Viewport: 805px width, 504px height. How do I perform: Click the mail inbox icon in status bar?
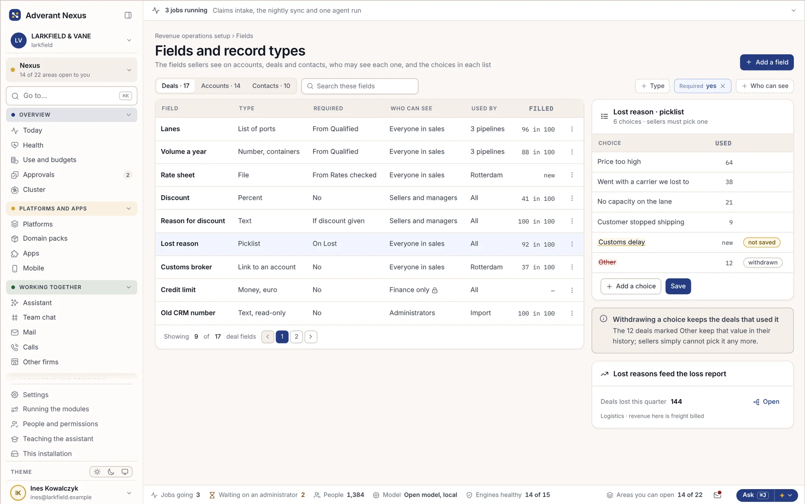coord(717,495)
